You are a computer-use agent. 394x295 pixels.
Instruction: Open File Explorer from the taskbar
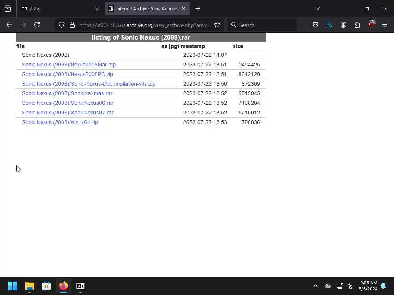(29, 286)
